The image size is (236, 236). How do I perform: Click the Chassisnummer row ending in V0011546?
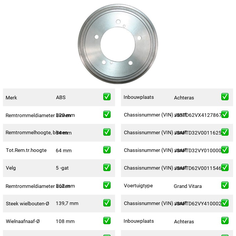pos(177,168)
